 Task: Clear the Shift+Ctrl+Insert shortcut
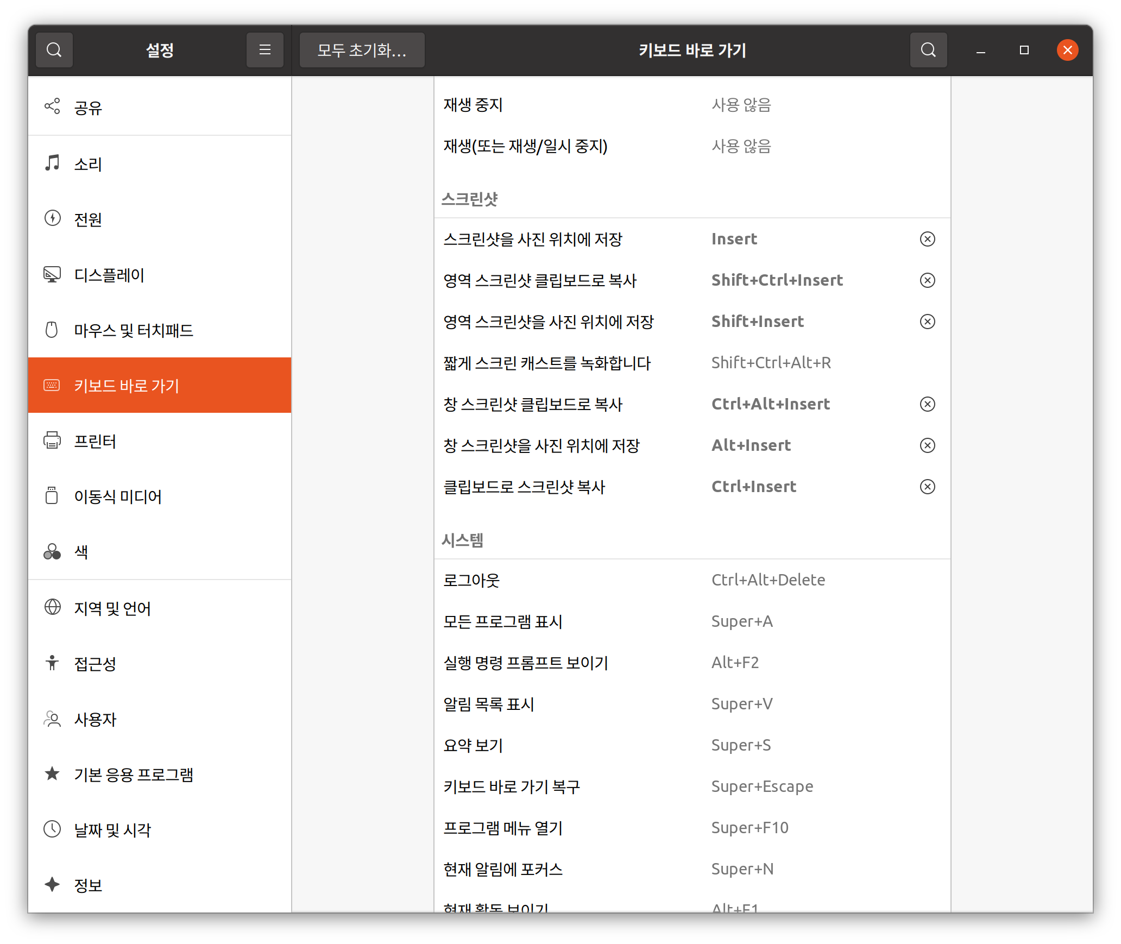pyautogui.click(x=927, y=280)
